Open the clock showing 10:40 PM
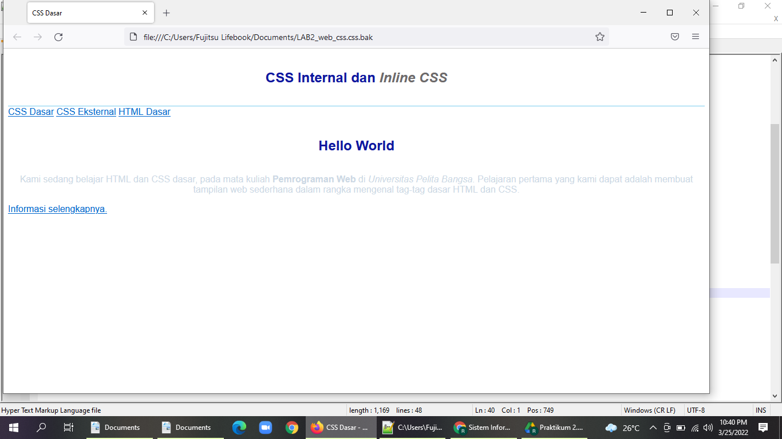The image size is (782, 439). point(733,428)
